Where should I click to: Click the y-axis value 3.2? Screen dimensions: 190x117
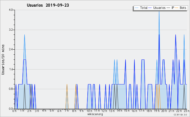pos(11,30)
